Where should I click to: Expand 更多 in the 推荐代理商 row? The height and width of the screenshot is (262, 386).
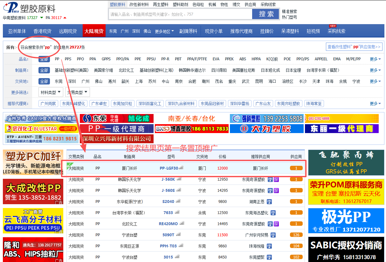tap(375, 104)
